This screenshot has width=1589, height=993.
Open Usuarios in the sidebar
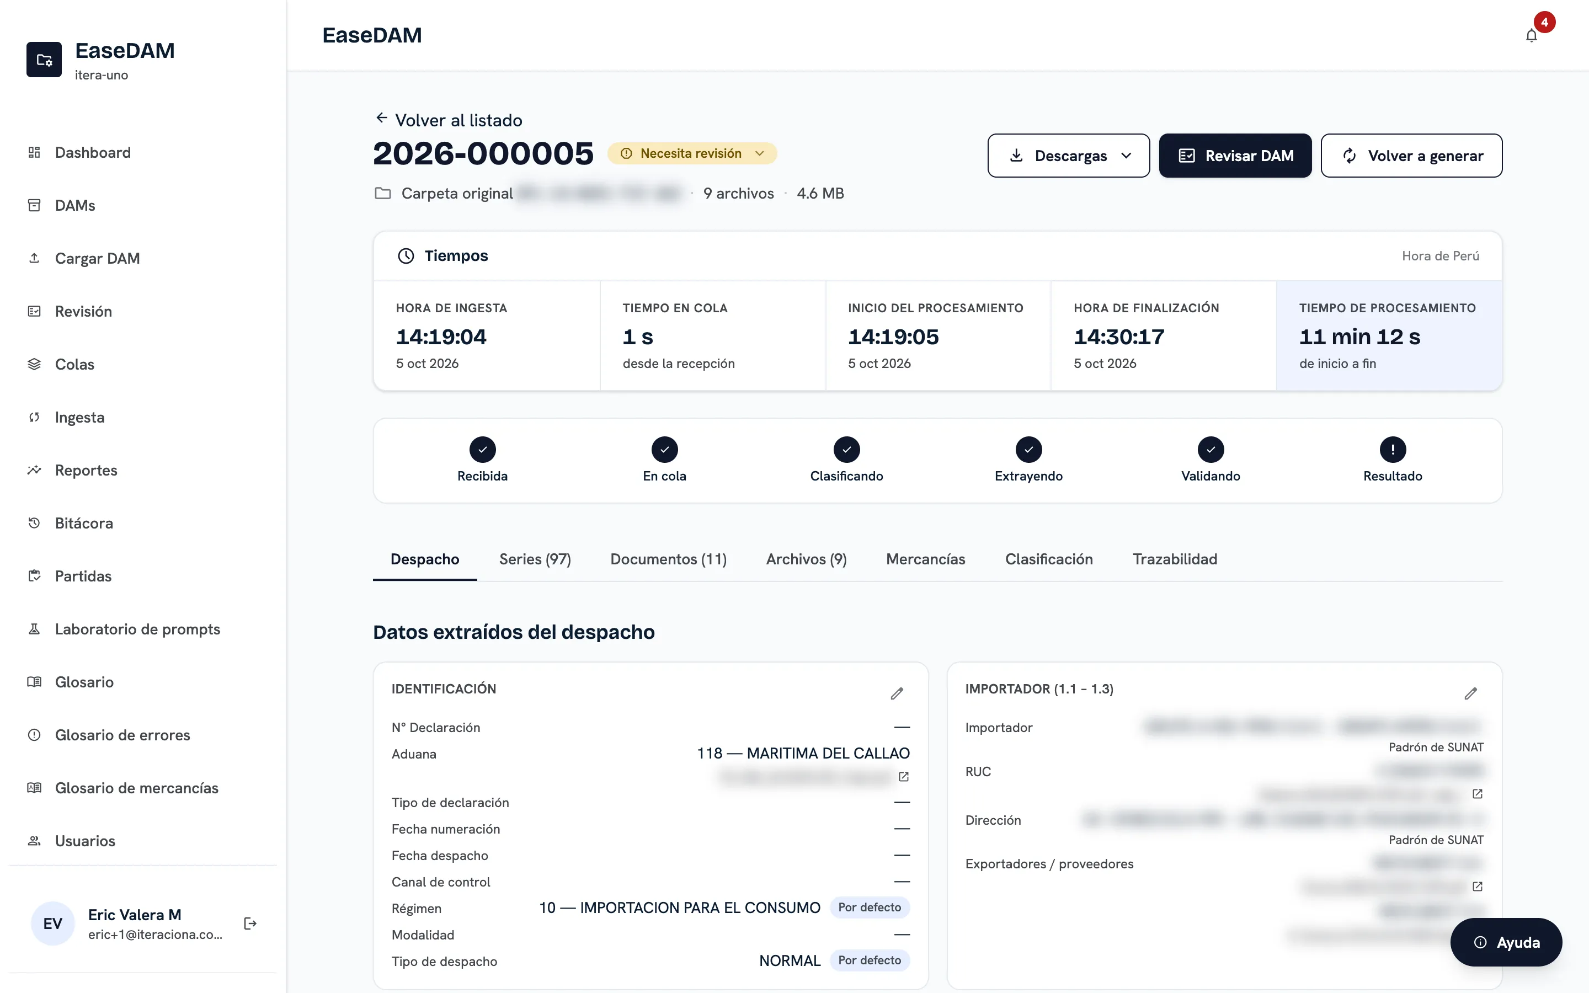143,841
